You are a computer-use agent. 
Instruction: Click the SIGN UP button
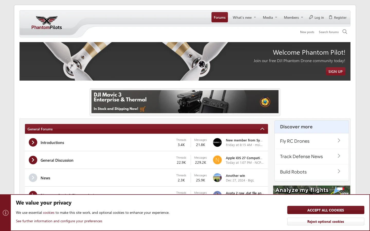pos(335,72)
